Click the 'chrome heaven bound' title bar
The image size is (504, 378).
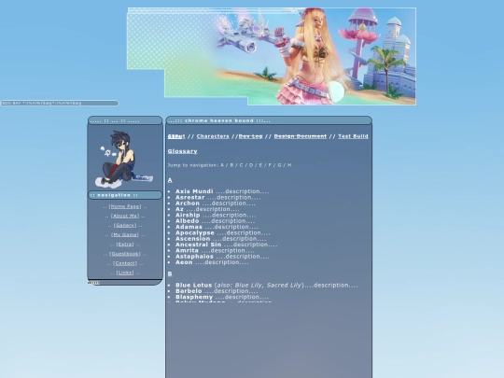[269, 120]
